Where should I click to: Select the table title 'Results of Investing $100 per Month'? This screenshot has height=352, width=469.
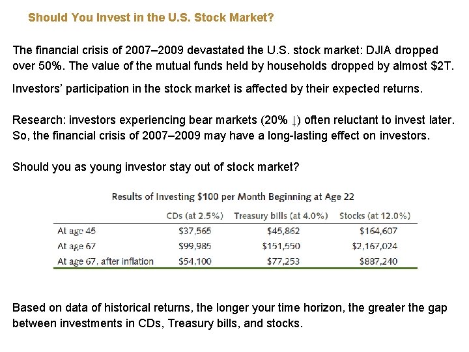233,197
